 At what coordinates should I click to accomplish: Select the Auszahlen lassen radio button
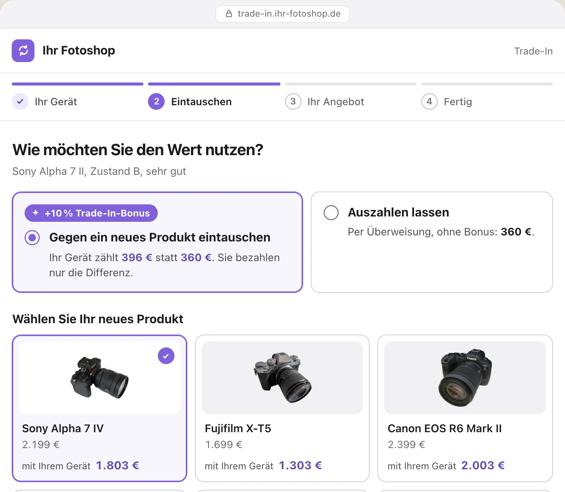point(331,213)
